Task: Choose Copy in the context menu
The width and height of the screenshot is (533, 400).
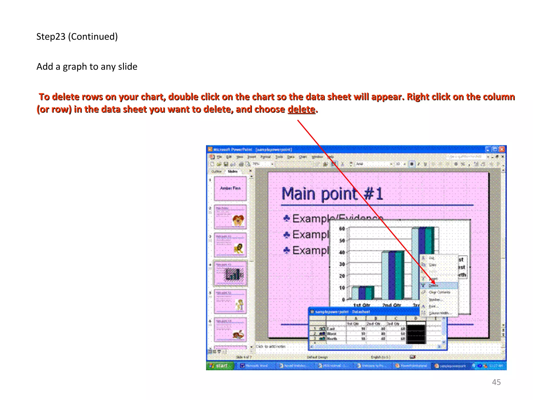Action: click(x=439, y=265)
